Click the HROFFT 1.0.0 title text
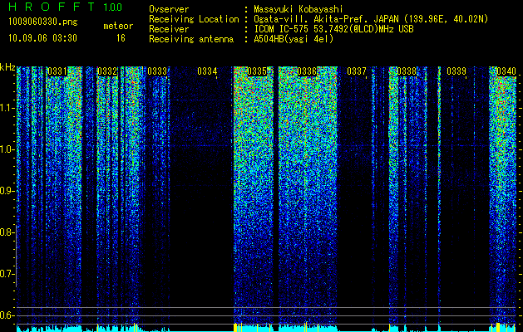This screenshot has width=523, height=332. tap(66, 7)
